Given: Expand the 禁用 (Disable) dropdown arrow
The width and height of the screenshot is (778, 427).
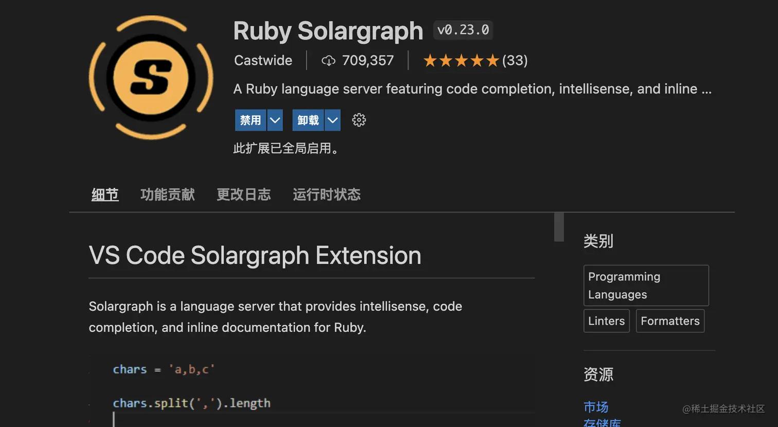Looking at the screenshot, I should click(x=275, y=120).
